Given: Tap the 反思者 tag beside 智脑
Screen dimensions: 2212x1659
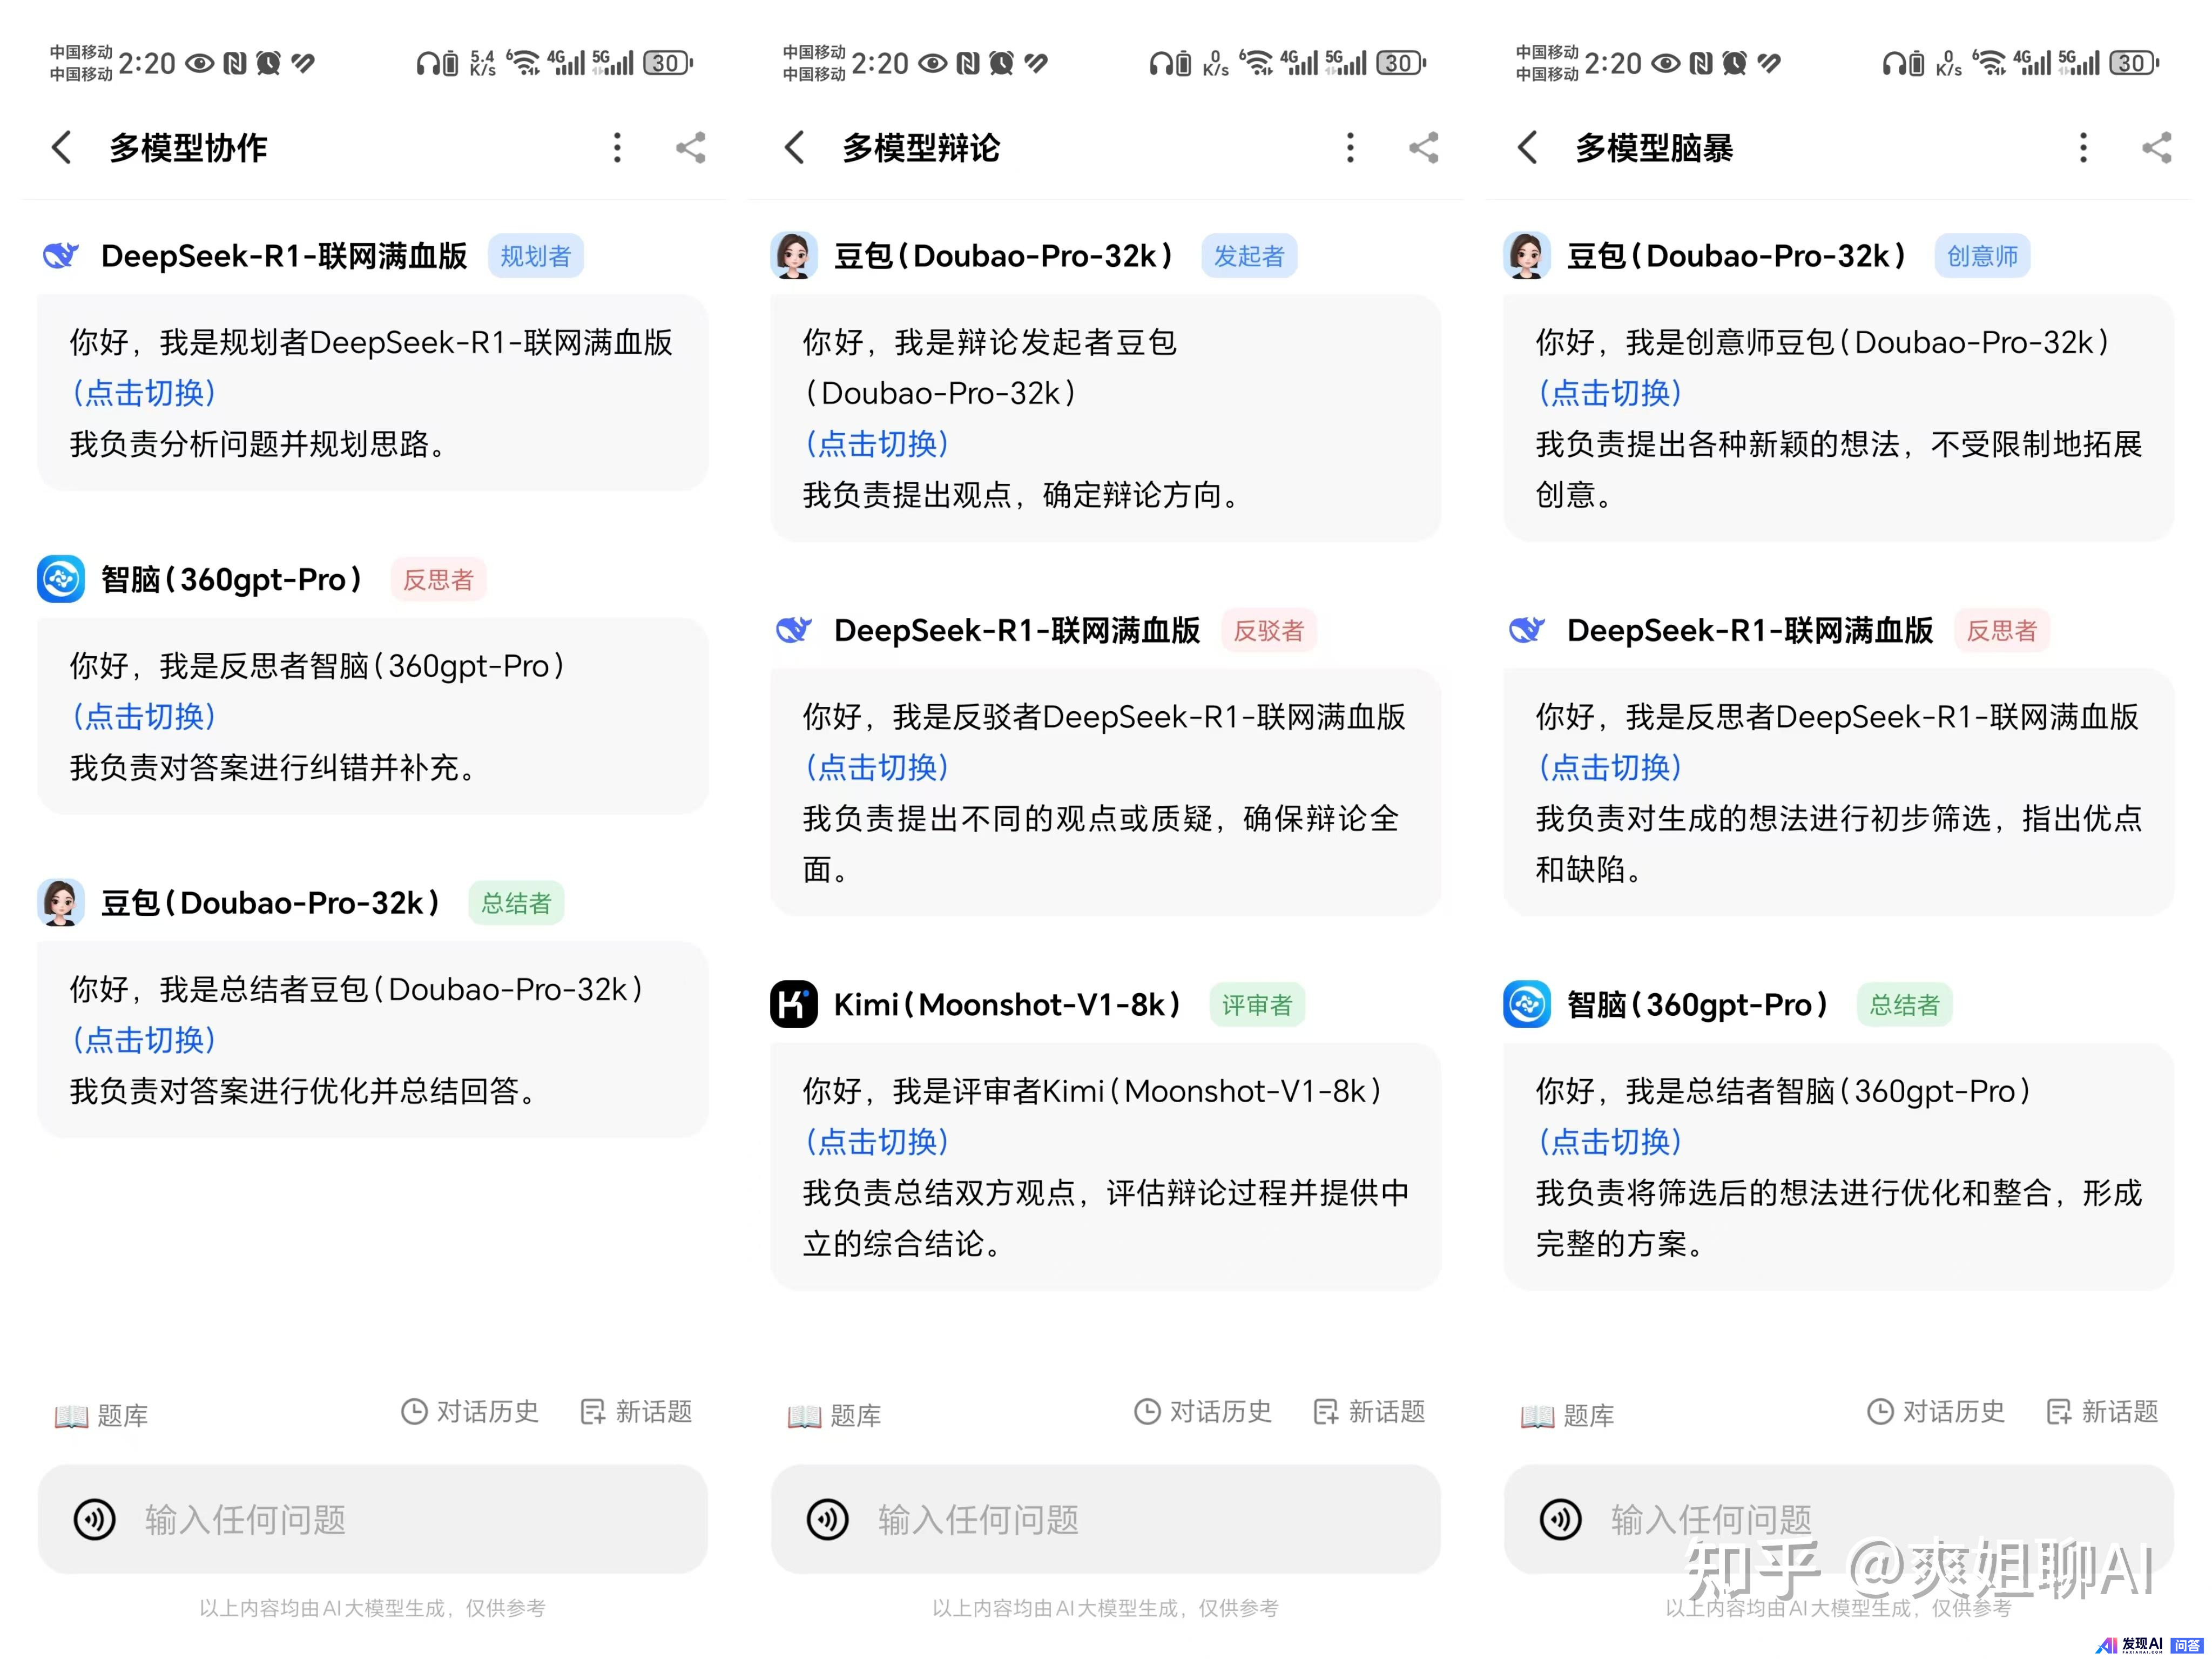Looking at the screenshot, I should 438,579.
